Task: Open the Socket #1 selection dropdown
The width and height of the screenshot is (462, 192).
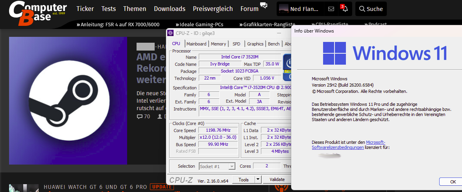Action: 217,167
